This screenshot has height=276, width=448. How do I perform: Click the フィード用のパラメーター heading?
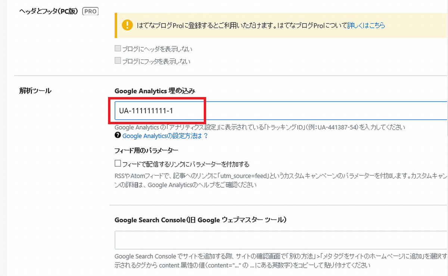146,150
